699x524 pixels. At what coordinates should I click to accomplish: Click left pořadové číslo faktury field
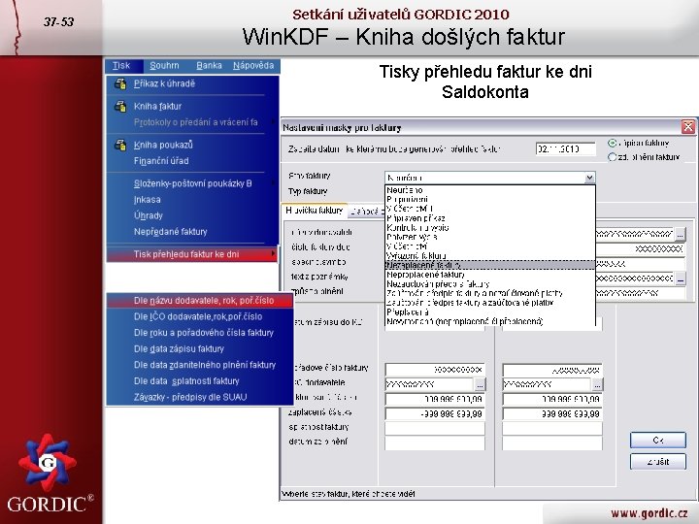pyautogui.click(x=435, y=370)
